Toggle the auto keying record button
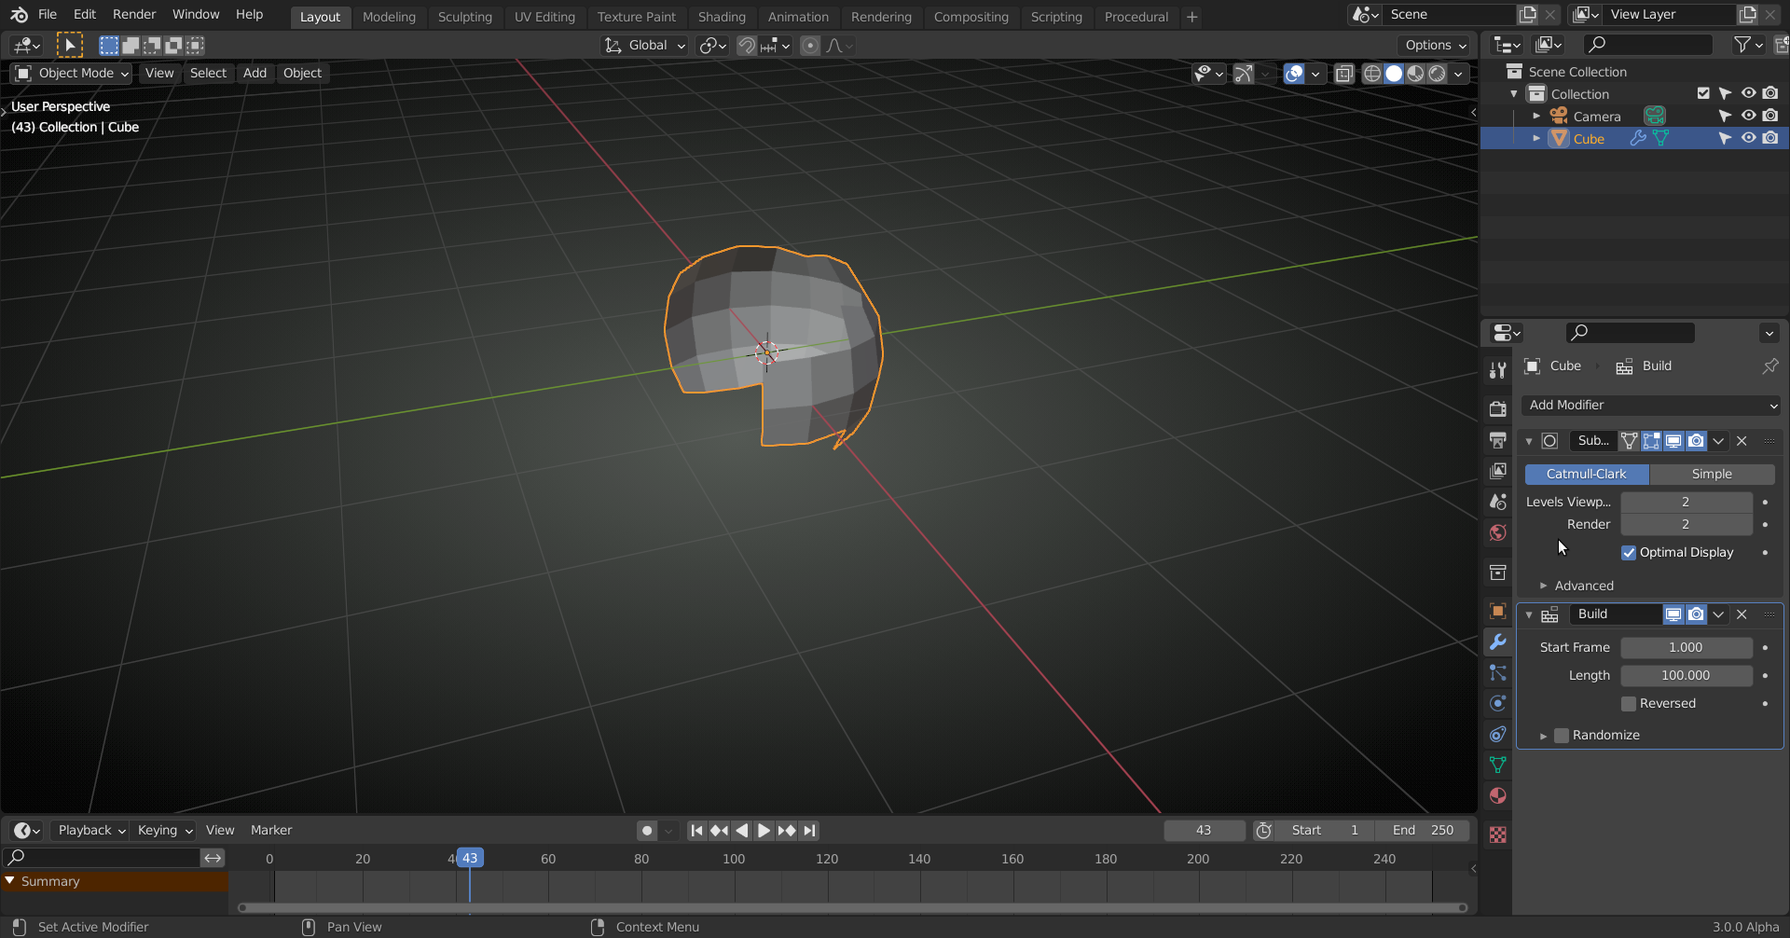 646,830
